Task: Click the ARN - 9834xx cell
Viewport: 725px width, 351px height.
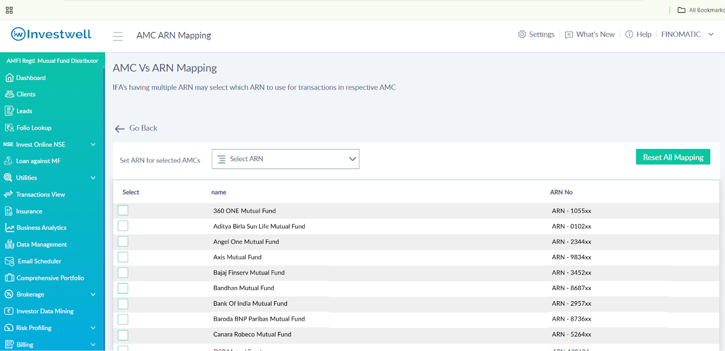Action: [x=571, y=257]
